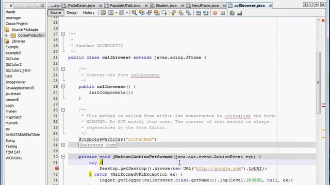330x185 pixels.
Task: Close the callbrowser.java tab
Action: [x=270, y=6]
